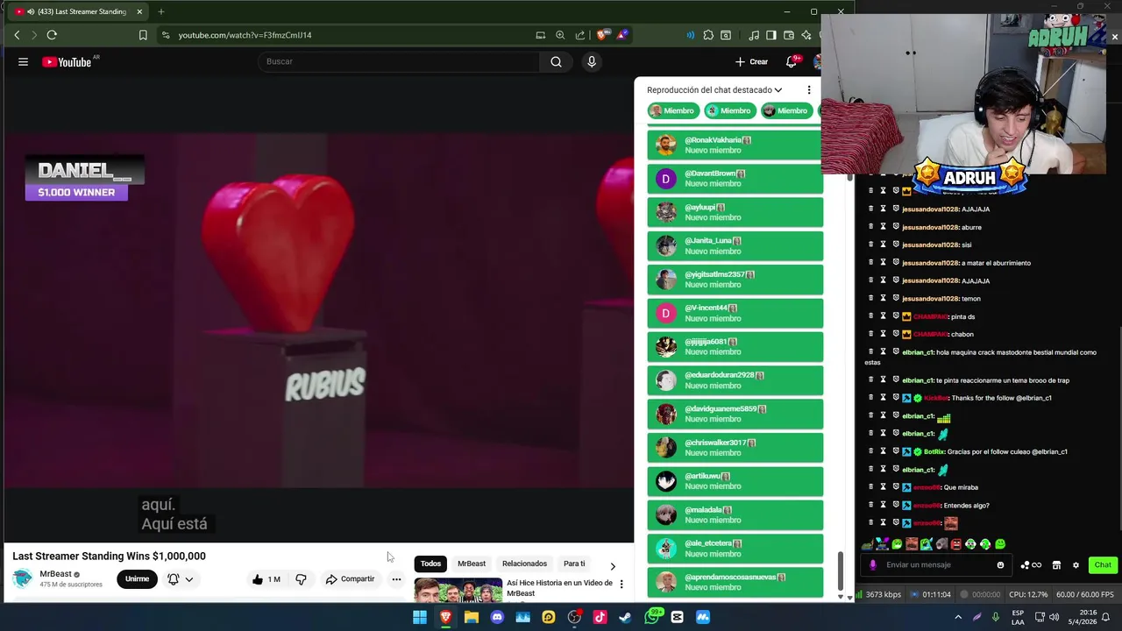The width and height of the screenshot is (1122, 631).
Task: Open Brave Shields lion icon
Action: point(602,35)
